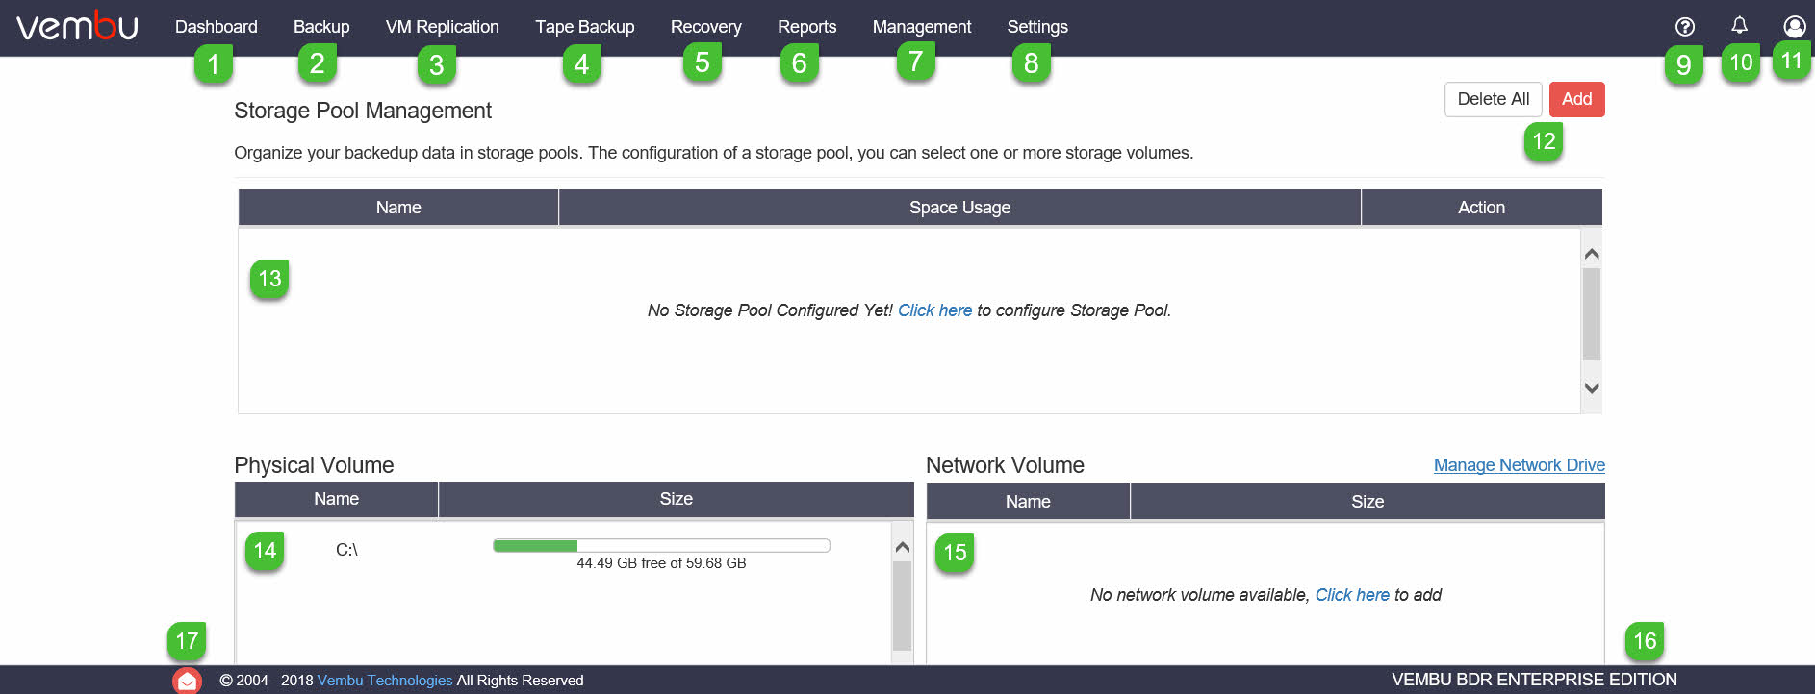Click here link to add network volume
1815x694 pixels.
[x=1352, y=595]
